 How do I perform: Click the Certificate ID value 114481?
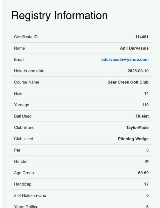click(142, 37)
